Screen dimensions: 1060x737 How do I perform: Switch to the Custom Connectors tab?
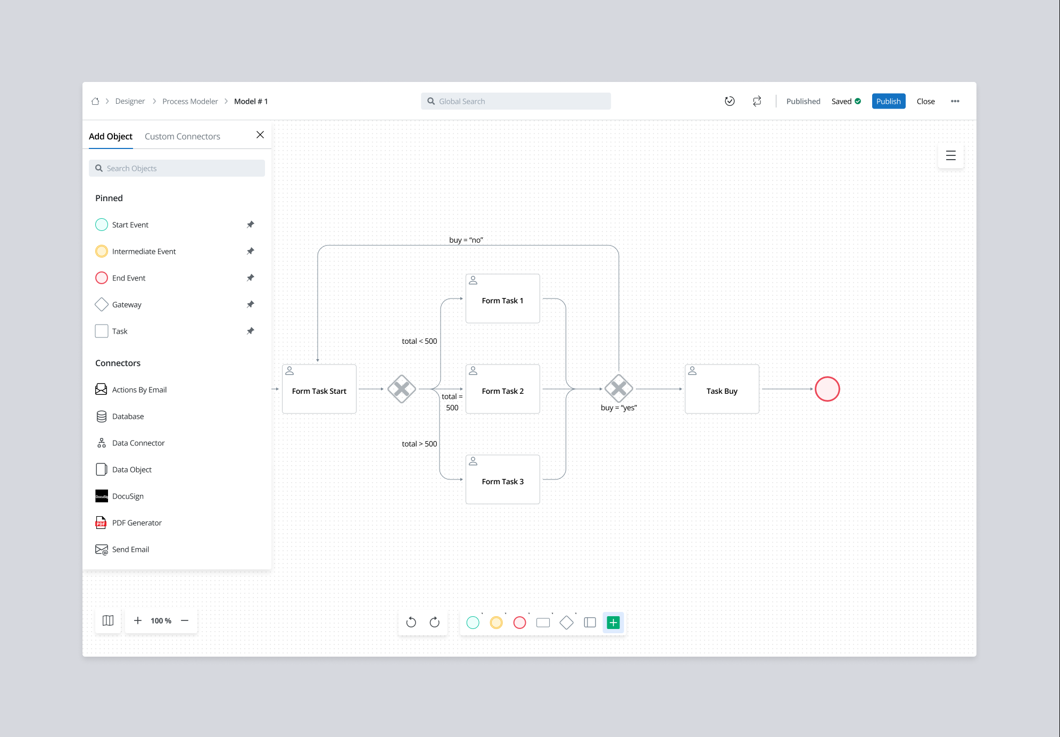coord(182,136)
